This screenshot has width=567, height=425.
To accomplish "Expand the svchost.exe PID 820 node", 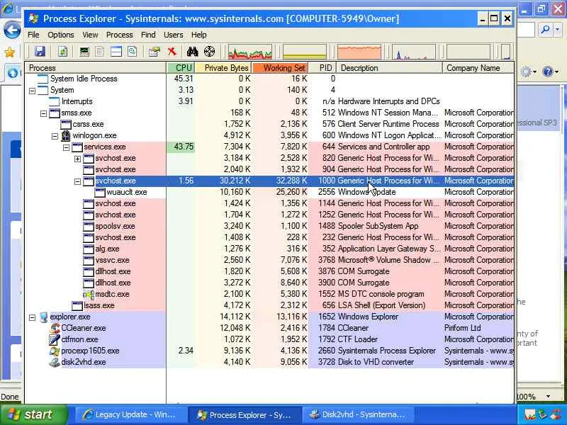I will point(77,159).
